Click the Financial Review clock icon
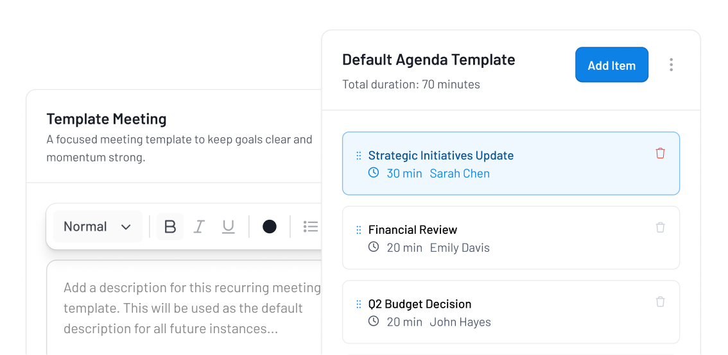728x355 pixels. pos(374,247)
